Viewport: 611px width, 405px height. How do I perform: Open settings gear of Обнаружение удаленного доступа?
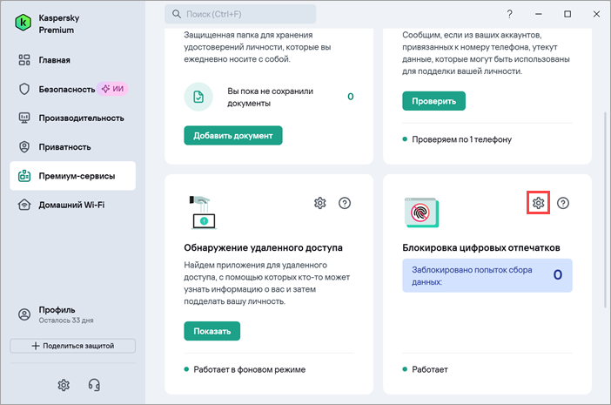[320, 203]
